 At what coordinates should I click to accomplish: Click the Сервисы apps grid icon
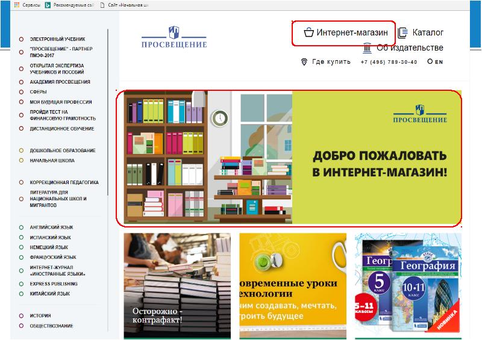[17, 5]
